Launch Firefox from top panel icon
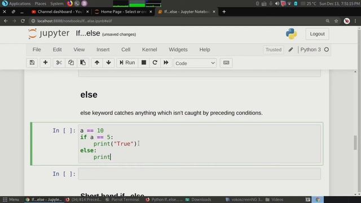The width and height of the screenshot is (361, 203). click(x=69, y=3)
